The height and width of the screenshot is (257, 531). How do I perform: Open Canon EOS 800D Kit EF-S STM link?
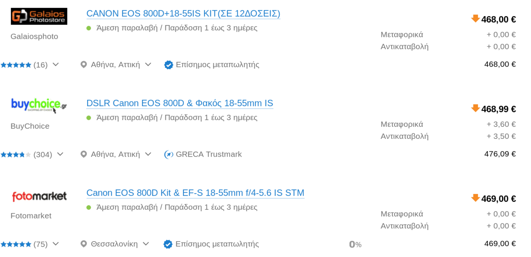(195, 193)
